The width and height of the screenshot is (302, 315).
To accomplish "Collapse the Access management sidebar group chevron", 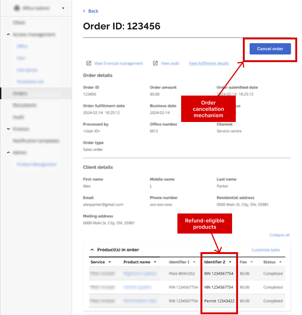I will (x=9, y=34).
